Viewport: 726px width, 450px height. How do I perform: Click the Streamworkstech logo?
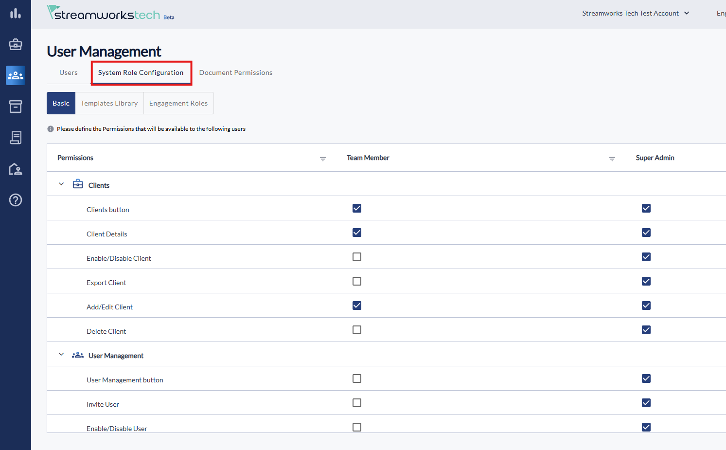click(104, 14)
